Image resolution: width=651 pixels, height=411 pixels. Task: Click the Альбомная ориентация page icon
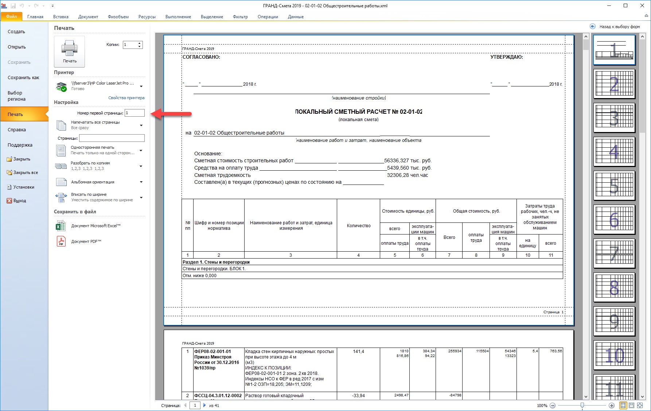[61, 182]
